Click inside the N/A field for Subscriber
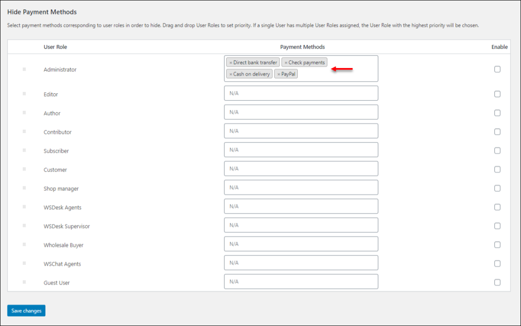This screenshot has width=521, height=326. click(301, 149)
